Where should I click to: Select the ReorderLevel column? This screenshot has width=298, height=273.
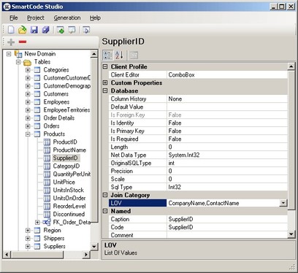coord(69,207)
